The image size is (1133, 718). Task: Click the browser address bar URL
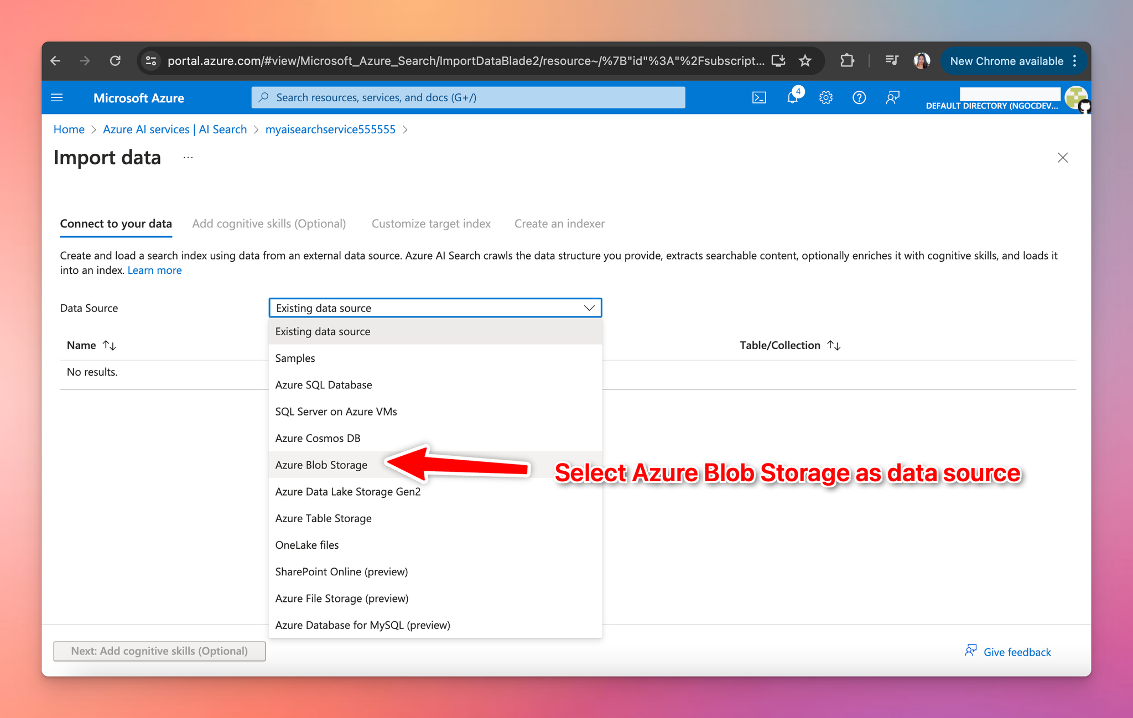pos(466,61)
